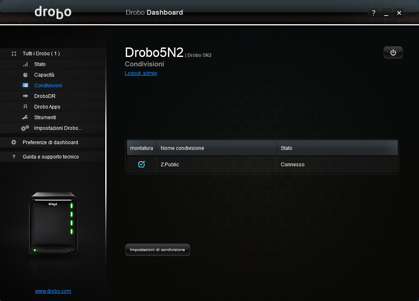Select the Capacità menu item
419x301 pixels.
click(x=44, y=75)
